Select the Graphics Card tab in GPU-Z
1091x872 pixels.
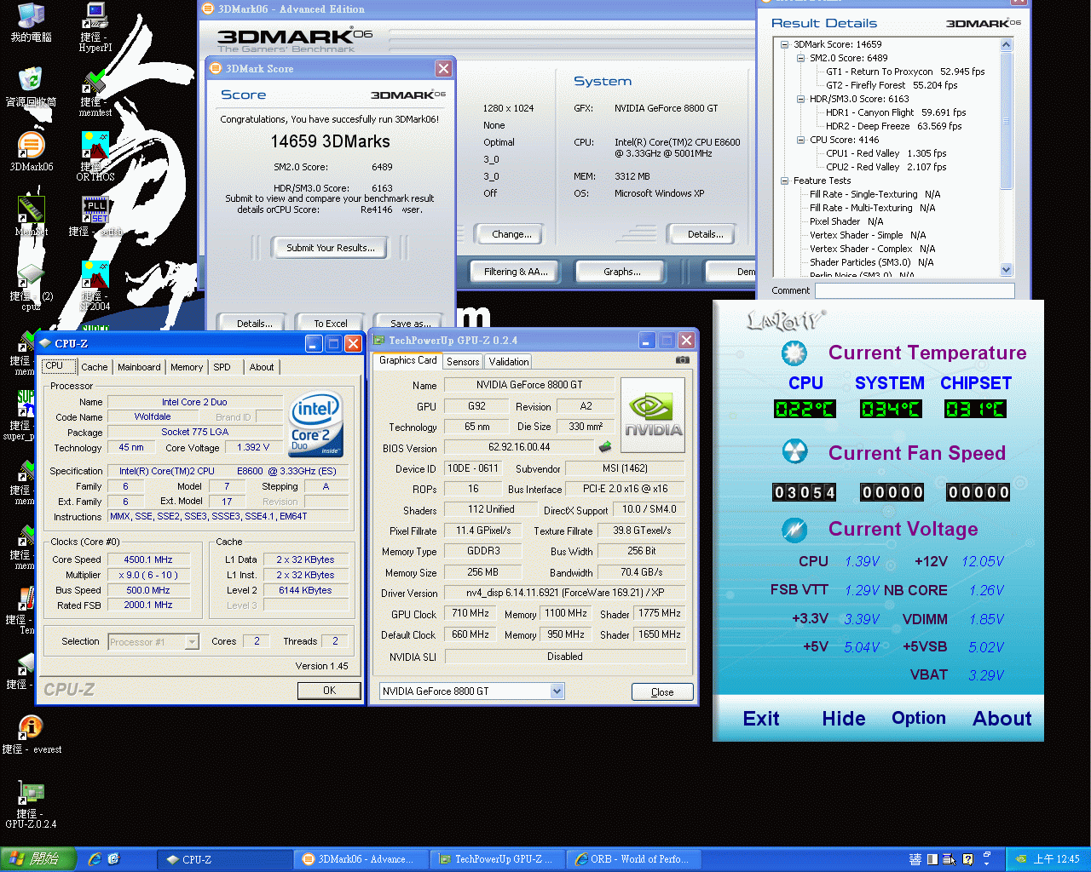407,360
